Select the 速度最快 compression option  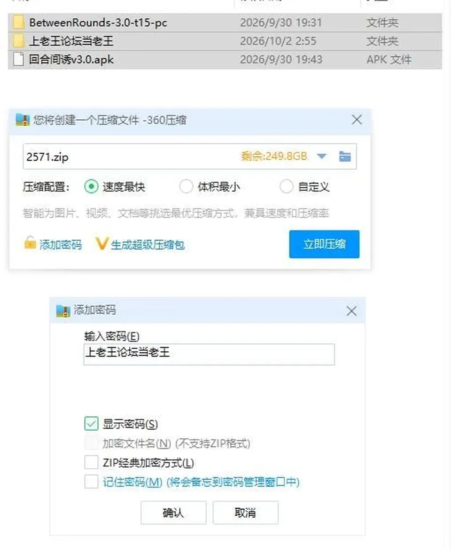click(91, 186)
